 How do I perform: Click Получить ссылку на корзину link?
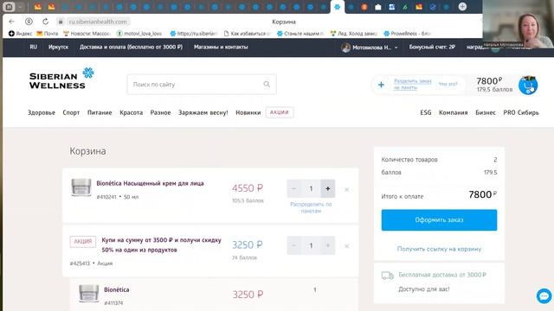(x=439, y=249)
